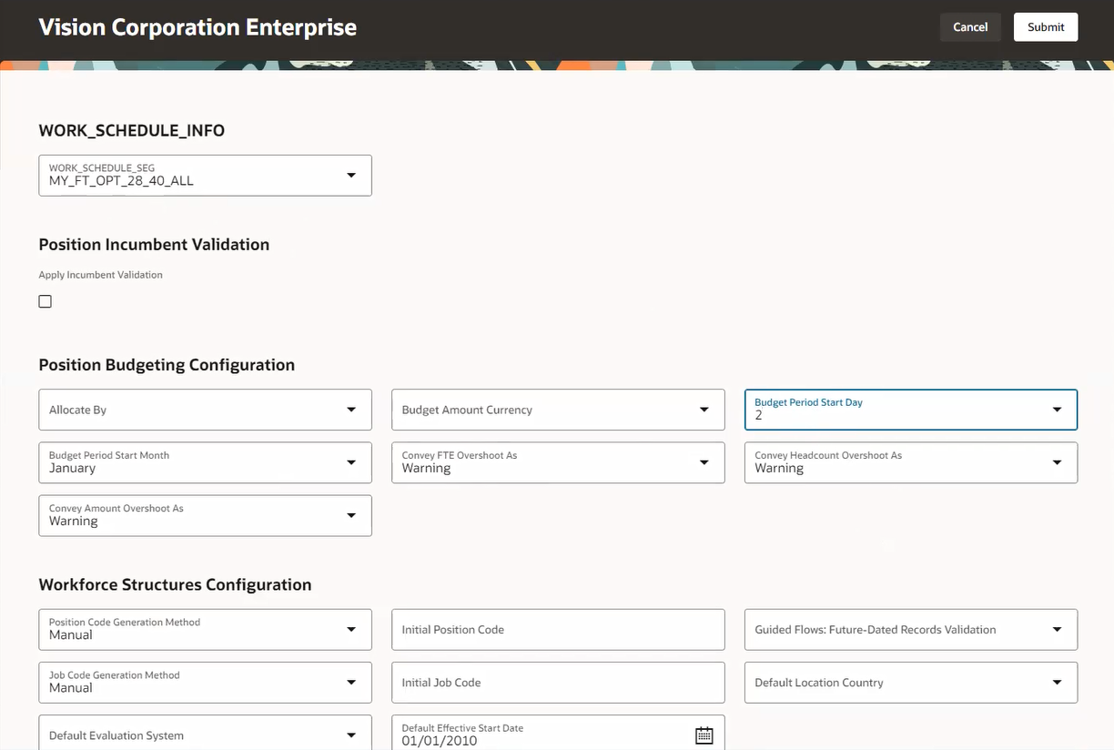Expand Budget Period Start Day dropdown arrow
1114x750 pixels.
[x=1057, y=410]
